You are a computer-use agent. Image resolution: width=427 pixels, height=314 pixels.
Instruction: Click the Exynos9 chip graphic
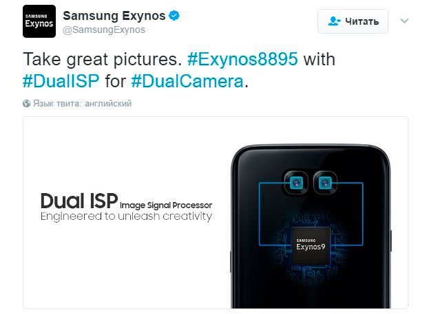tap(311, 245)
